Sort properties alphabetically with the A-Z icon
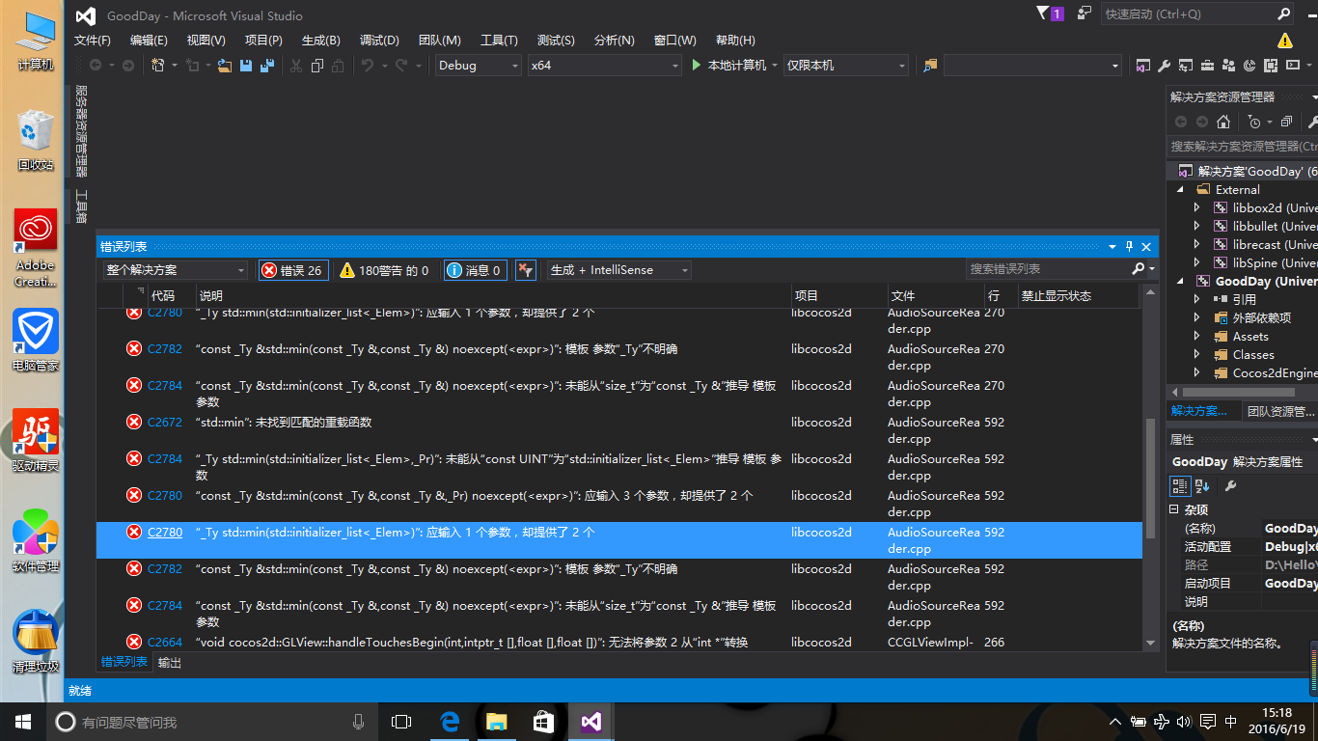 1202,485
